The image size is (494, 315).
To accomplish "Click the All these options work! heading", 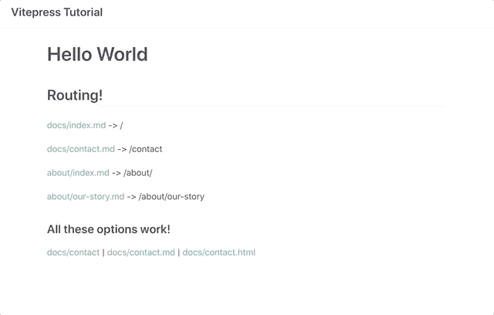I will tap(108, 229).
